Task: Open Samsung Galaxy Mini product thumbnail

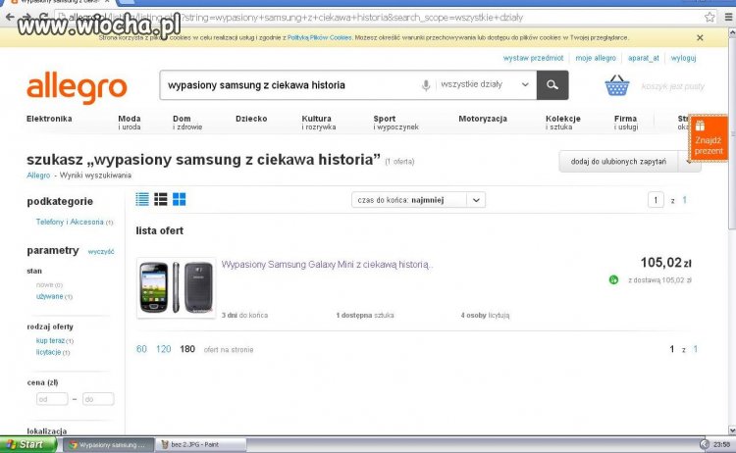Action: (x=176, y=288)
